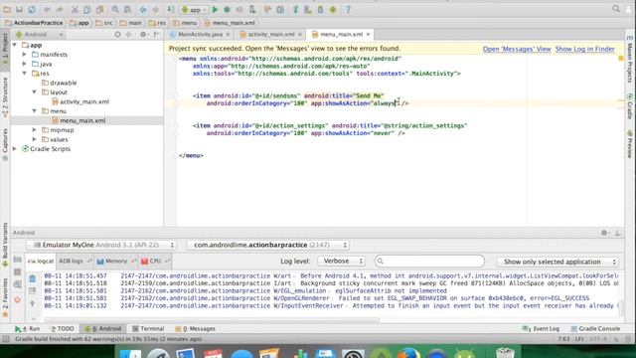Open the run configuration 'app' dropdown

click(195, 9)
